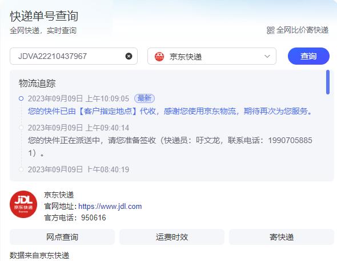Open the 网点查询 tab
This screenshot has width=337, height=261.
click(62, 237)
